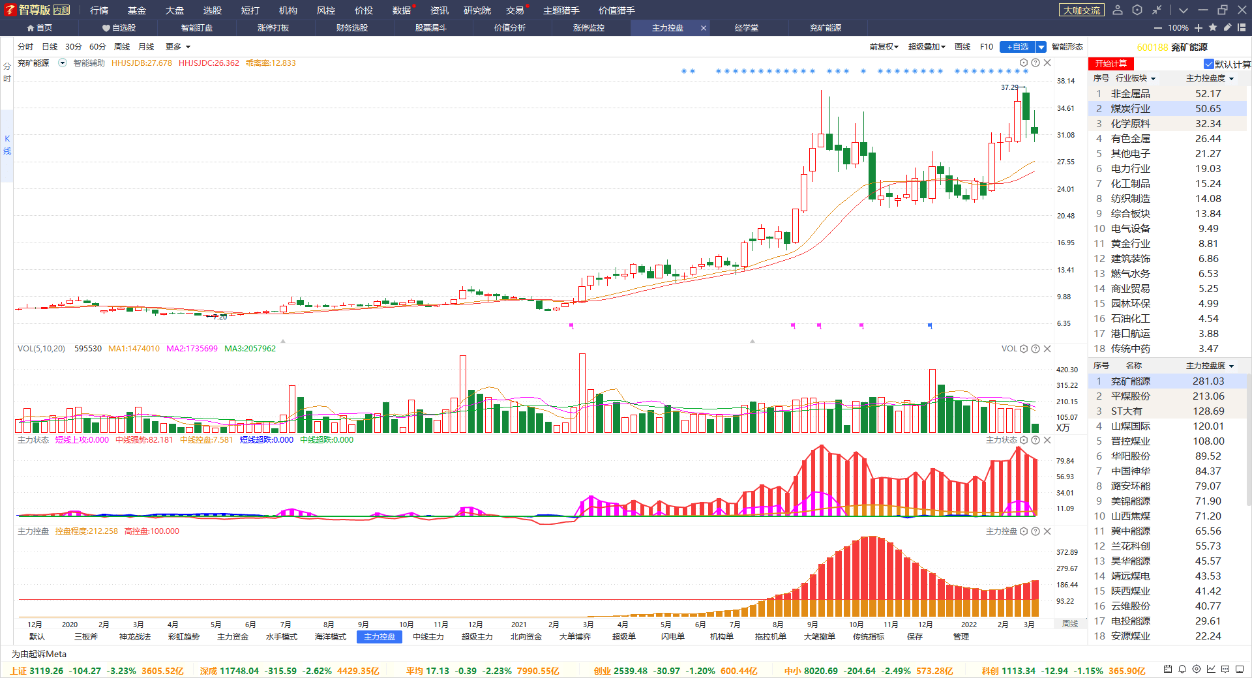The image size is (1252, 678).
Task: Open settings icon of the VOL panel
Action: click(x=1024, y=349)
